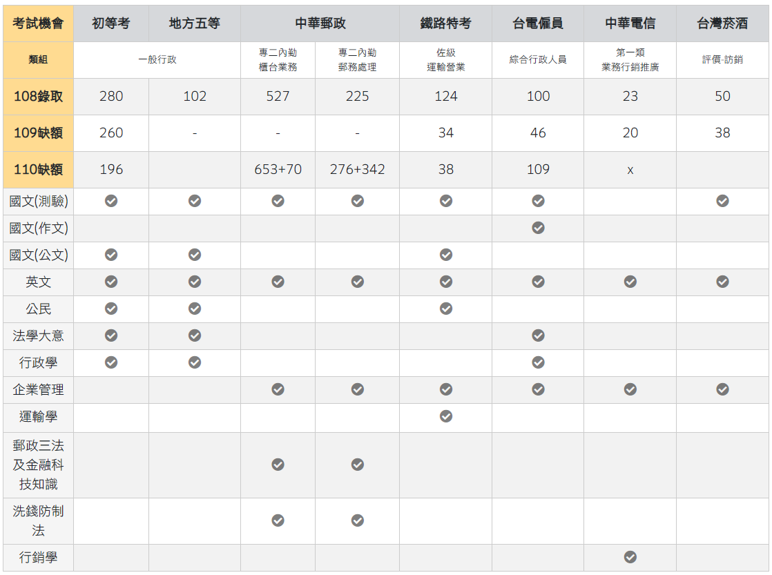
Task: Click the 國文(作文) checkmark under 台電僱員
Action: tap(538, 228)
